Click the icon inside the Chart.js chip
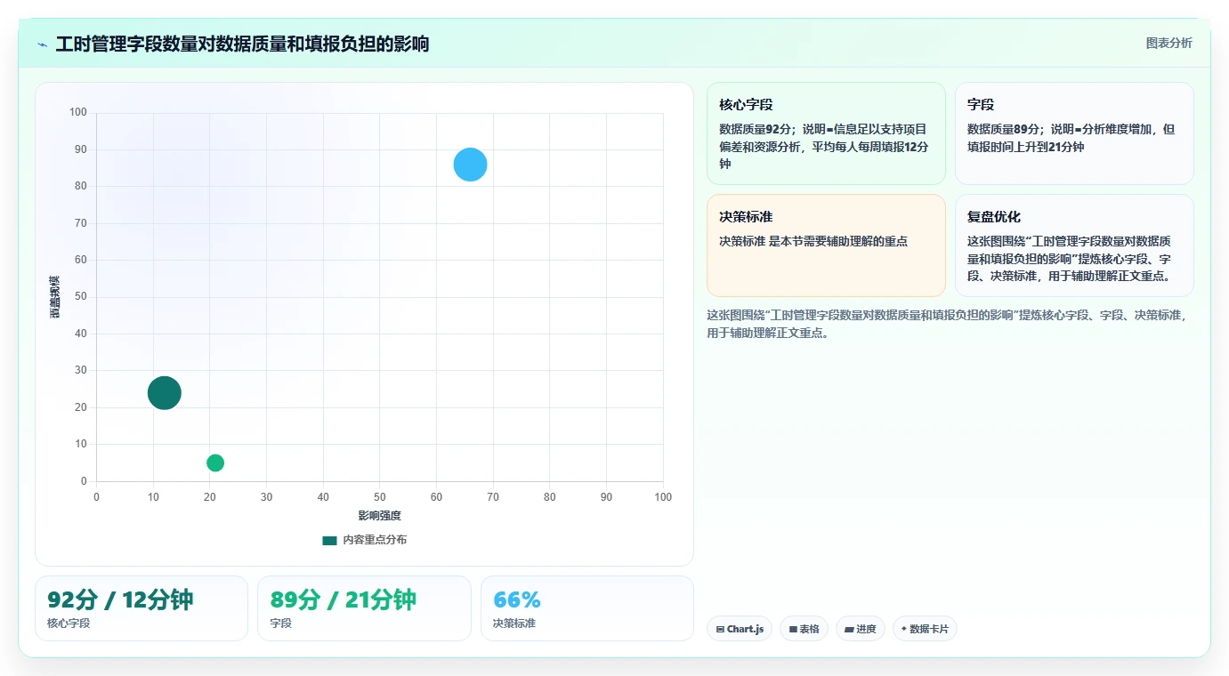Screen dimensions: 1229x676 point(720,630)
